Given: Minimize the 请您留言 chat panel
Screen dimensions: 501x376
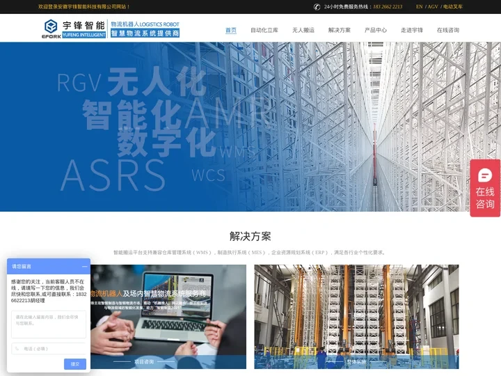Looking at the screenshot, I should (85, 266).
